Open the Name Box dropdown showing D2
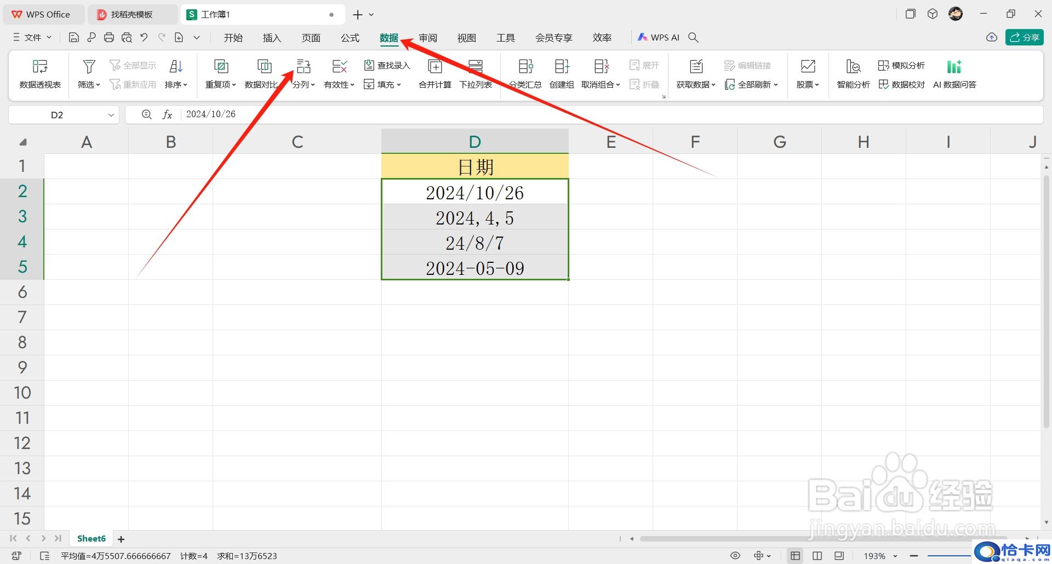This screenshot has height=564, width=1052. tap(111, 115)
